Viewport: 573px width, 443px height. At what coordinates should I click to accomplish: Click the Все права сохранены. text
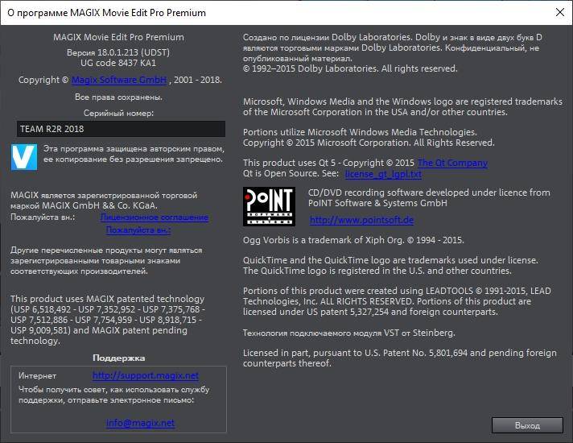tap(119, 97)
